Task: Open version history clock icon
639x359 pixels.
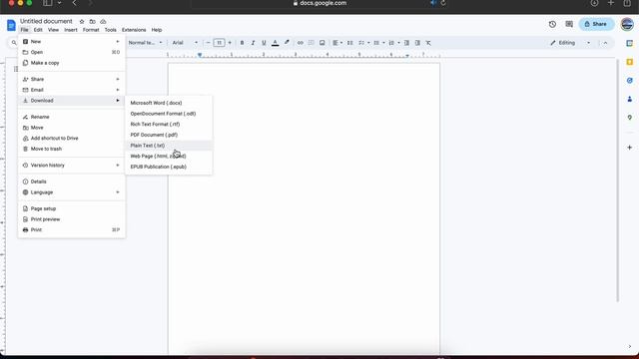Action: click(x=552, y=24)
